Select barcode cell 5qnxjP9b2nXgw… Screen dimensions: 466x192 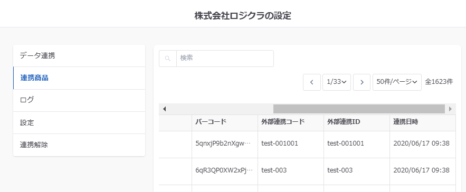225,145
